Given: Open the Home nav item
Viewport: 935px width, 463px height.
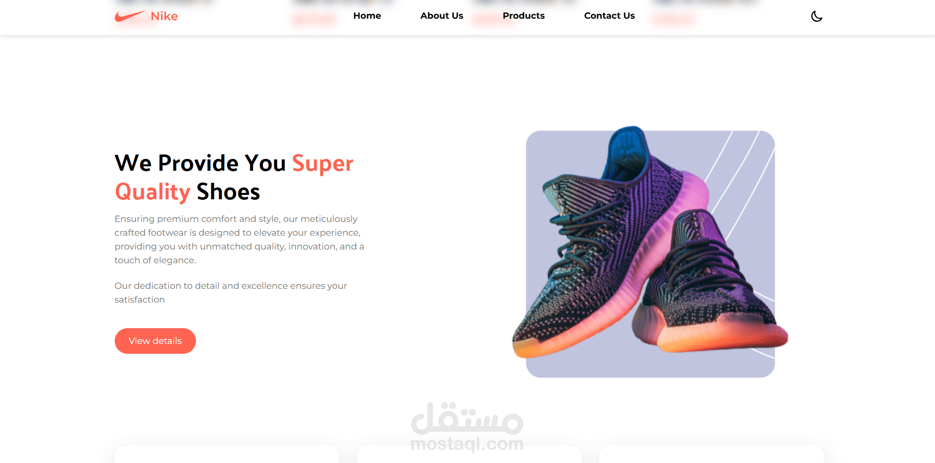Looking at the screenshot, I should [367, 16].
